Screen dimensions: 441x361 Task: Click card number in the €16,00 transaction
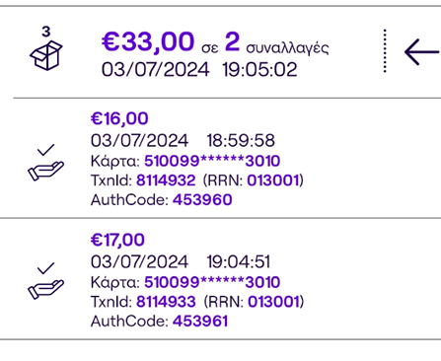pos(212,161)
